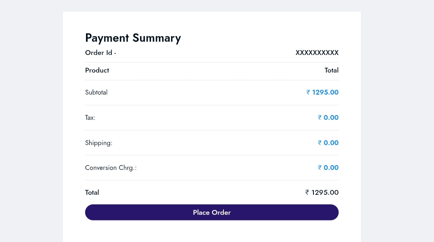Click the rupee symbol beside the Tax amount
434x242 pixels.
tap(320, 117)
